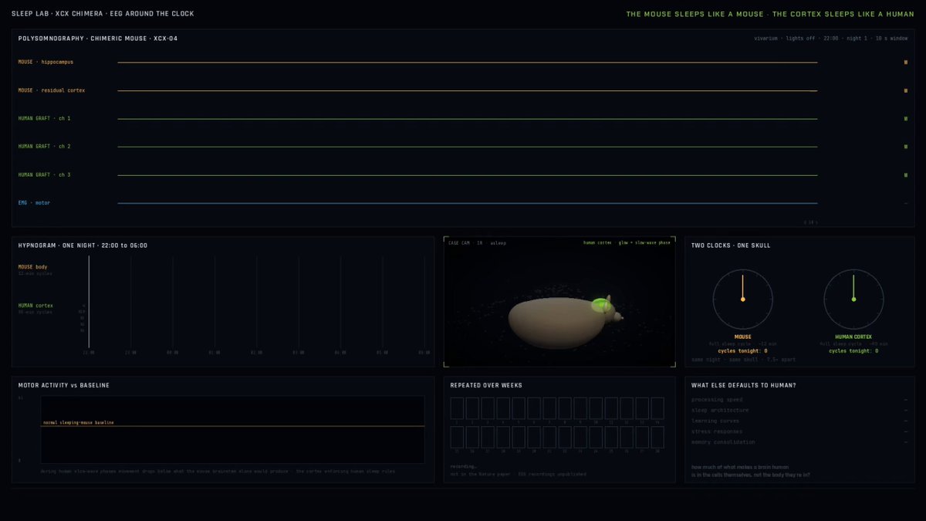Select the night box numbered 28
This screenshot has width=926, height=521.
657,437
